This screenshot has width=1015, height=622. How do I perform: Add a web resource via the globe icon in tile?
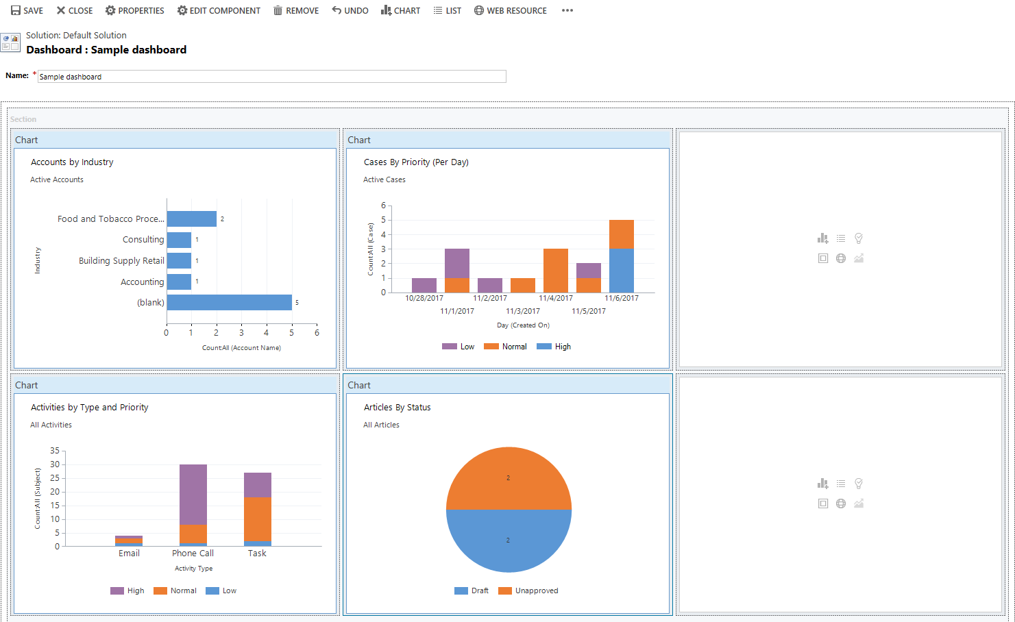tap(841, 258)
